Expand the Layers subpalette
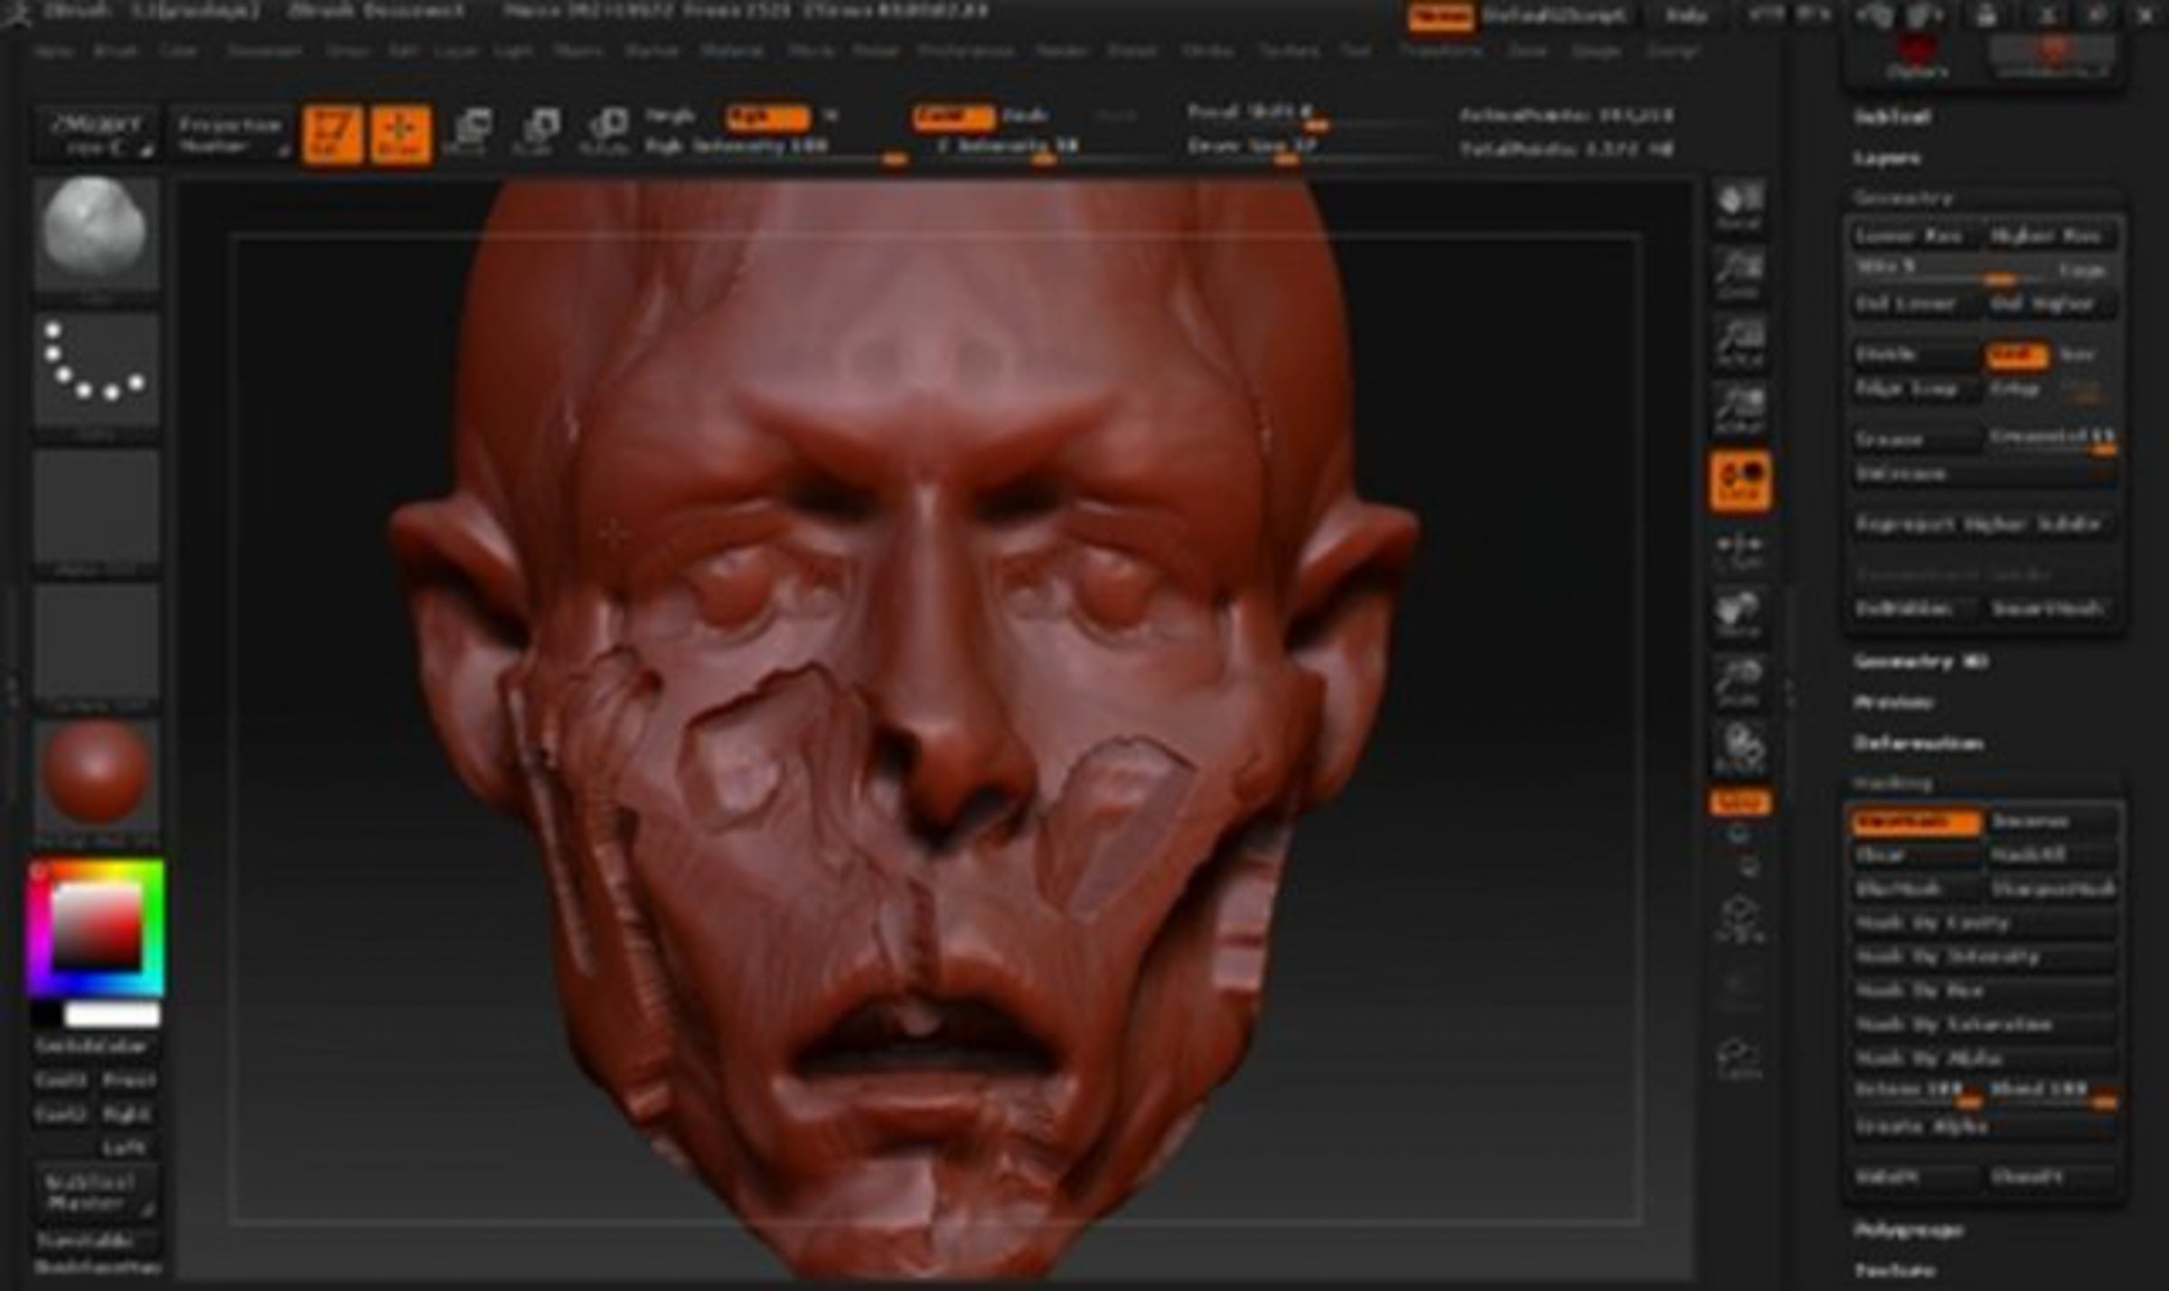The image size is (2169, 1291). pos(1887,158)
